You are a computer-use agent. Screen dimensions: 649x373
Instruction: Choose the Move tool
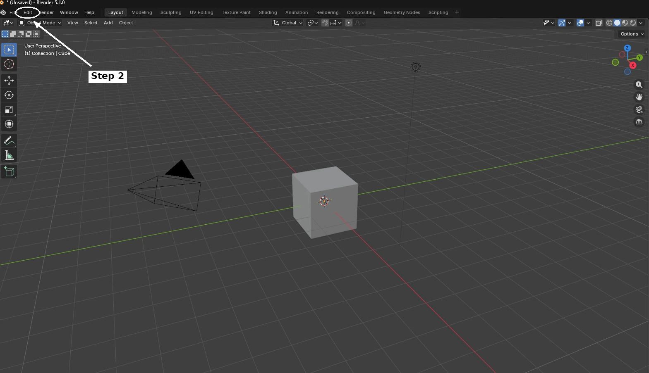(x=9, y=81)
